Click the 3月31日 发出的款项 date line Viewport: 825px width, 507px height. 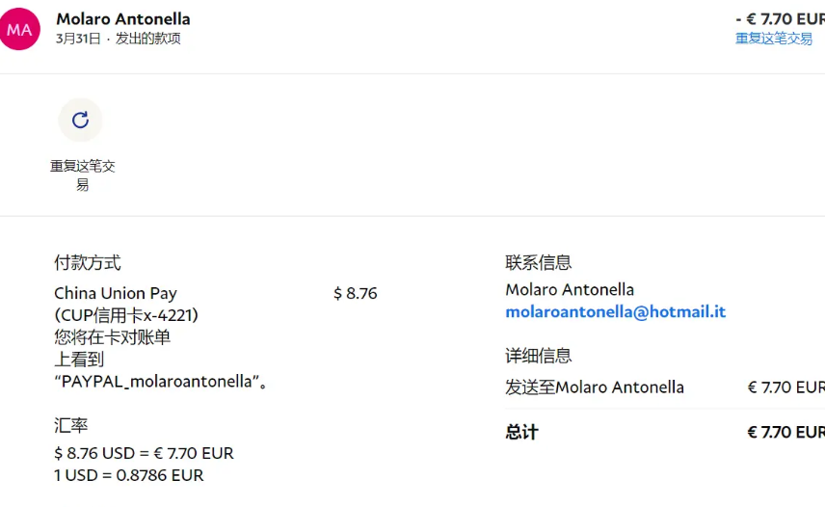[x=119, y=39]
